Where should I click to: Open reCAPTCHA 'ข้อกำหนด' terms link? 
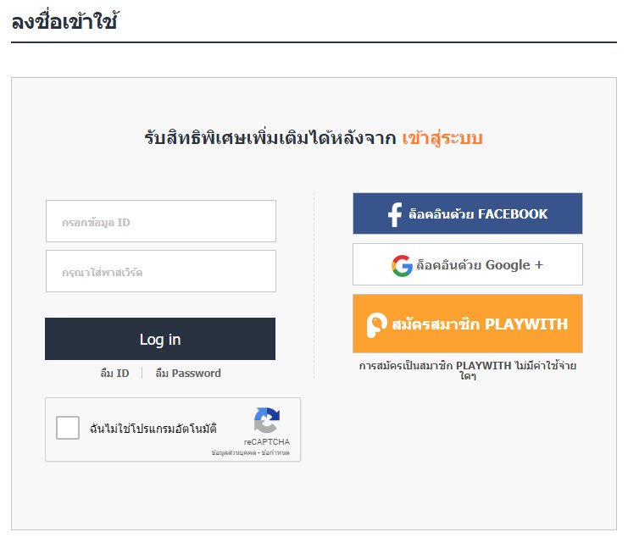(x=276, y=453)
